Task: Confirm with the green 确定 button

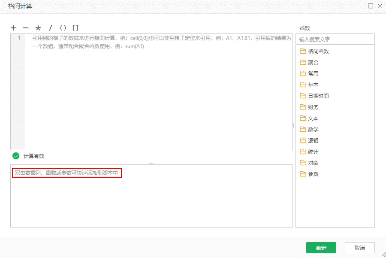Action: pyautogui.click(x=321, y=248)
